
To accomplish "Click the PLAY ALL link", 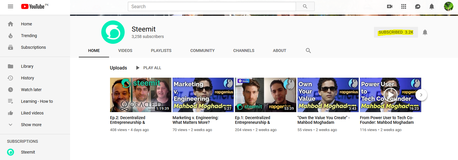I will click(152, 68).
